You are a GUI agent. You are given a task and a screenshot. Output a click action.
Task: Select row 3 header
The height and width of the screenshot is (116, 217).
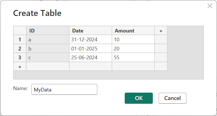(x=20, y=57)
